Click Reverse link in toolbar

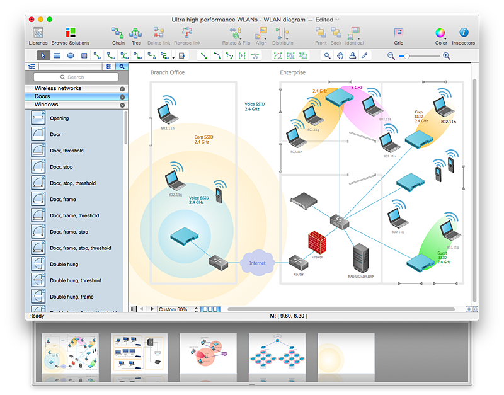[x=187, y=36]
